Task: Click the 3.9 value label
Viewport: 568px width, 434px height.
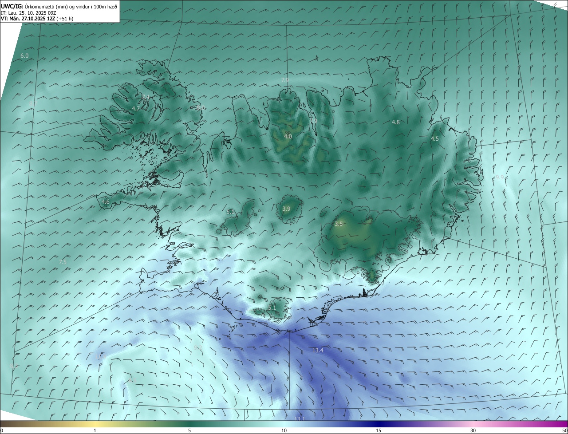Action: coord(286,209)
